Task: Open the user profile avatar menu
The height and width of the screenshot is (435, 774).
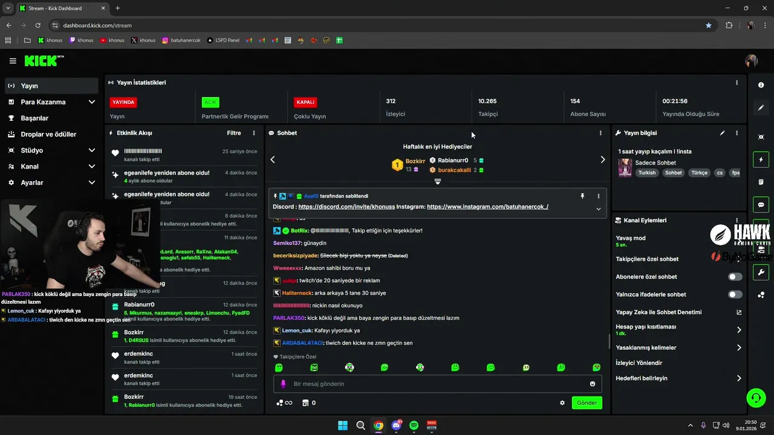Action: pyautogui.click(x=751, y=61)
